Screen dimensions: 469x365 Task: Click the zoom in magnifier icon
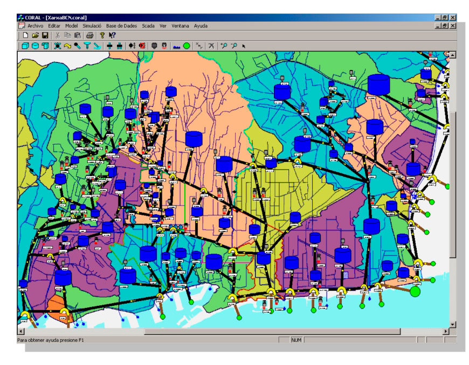(x=223, y=46)
